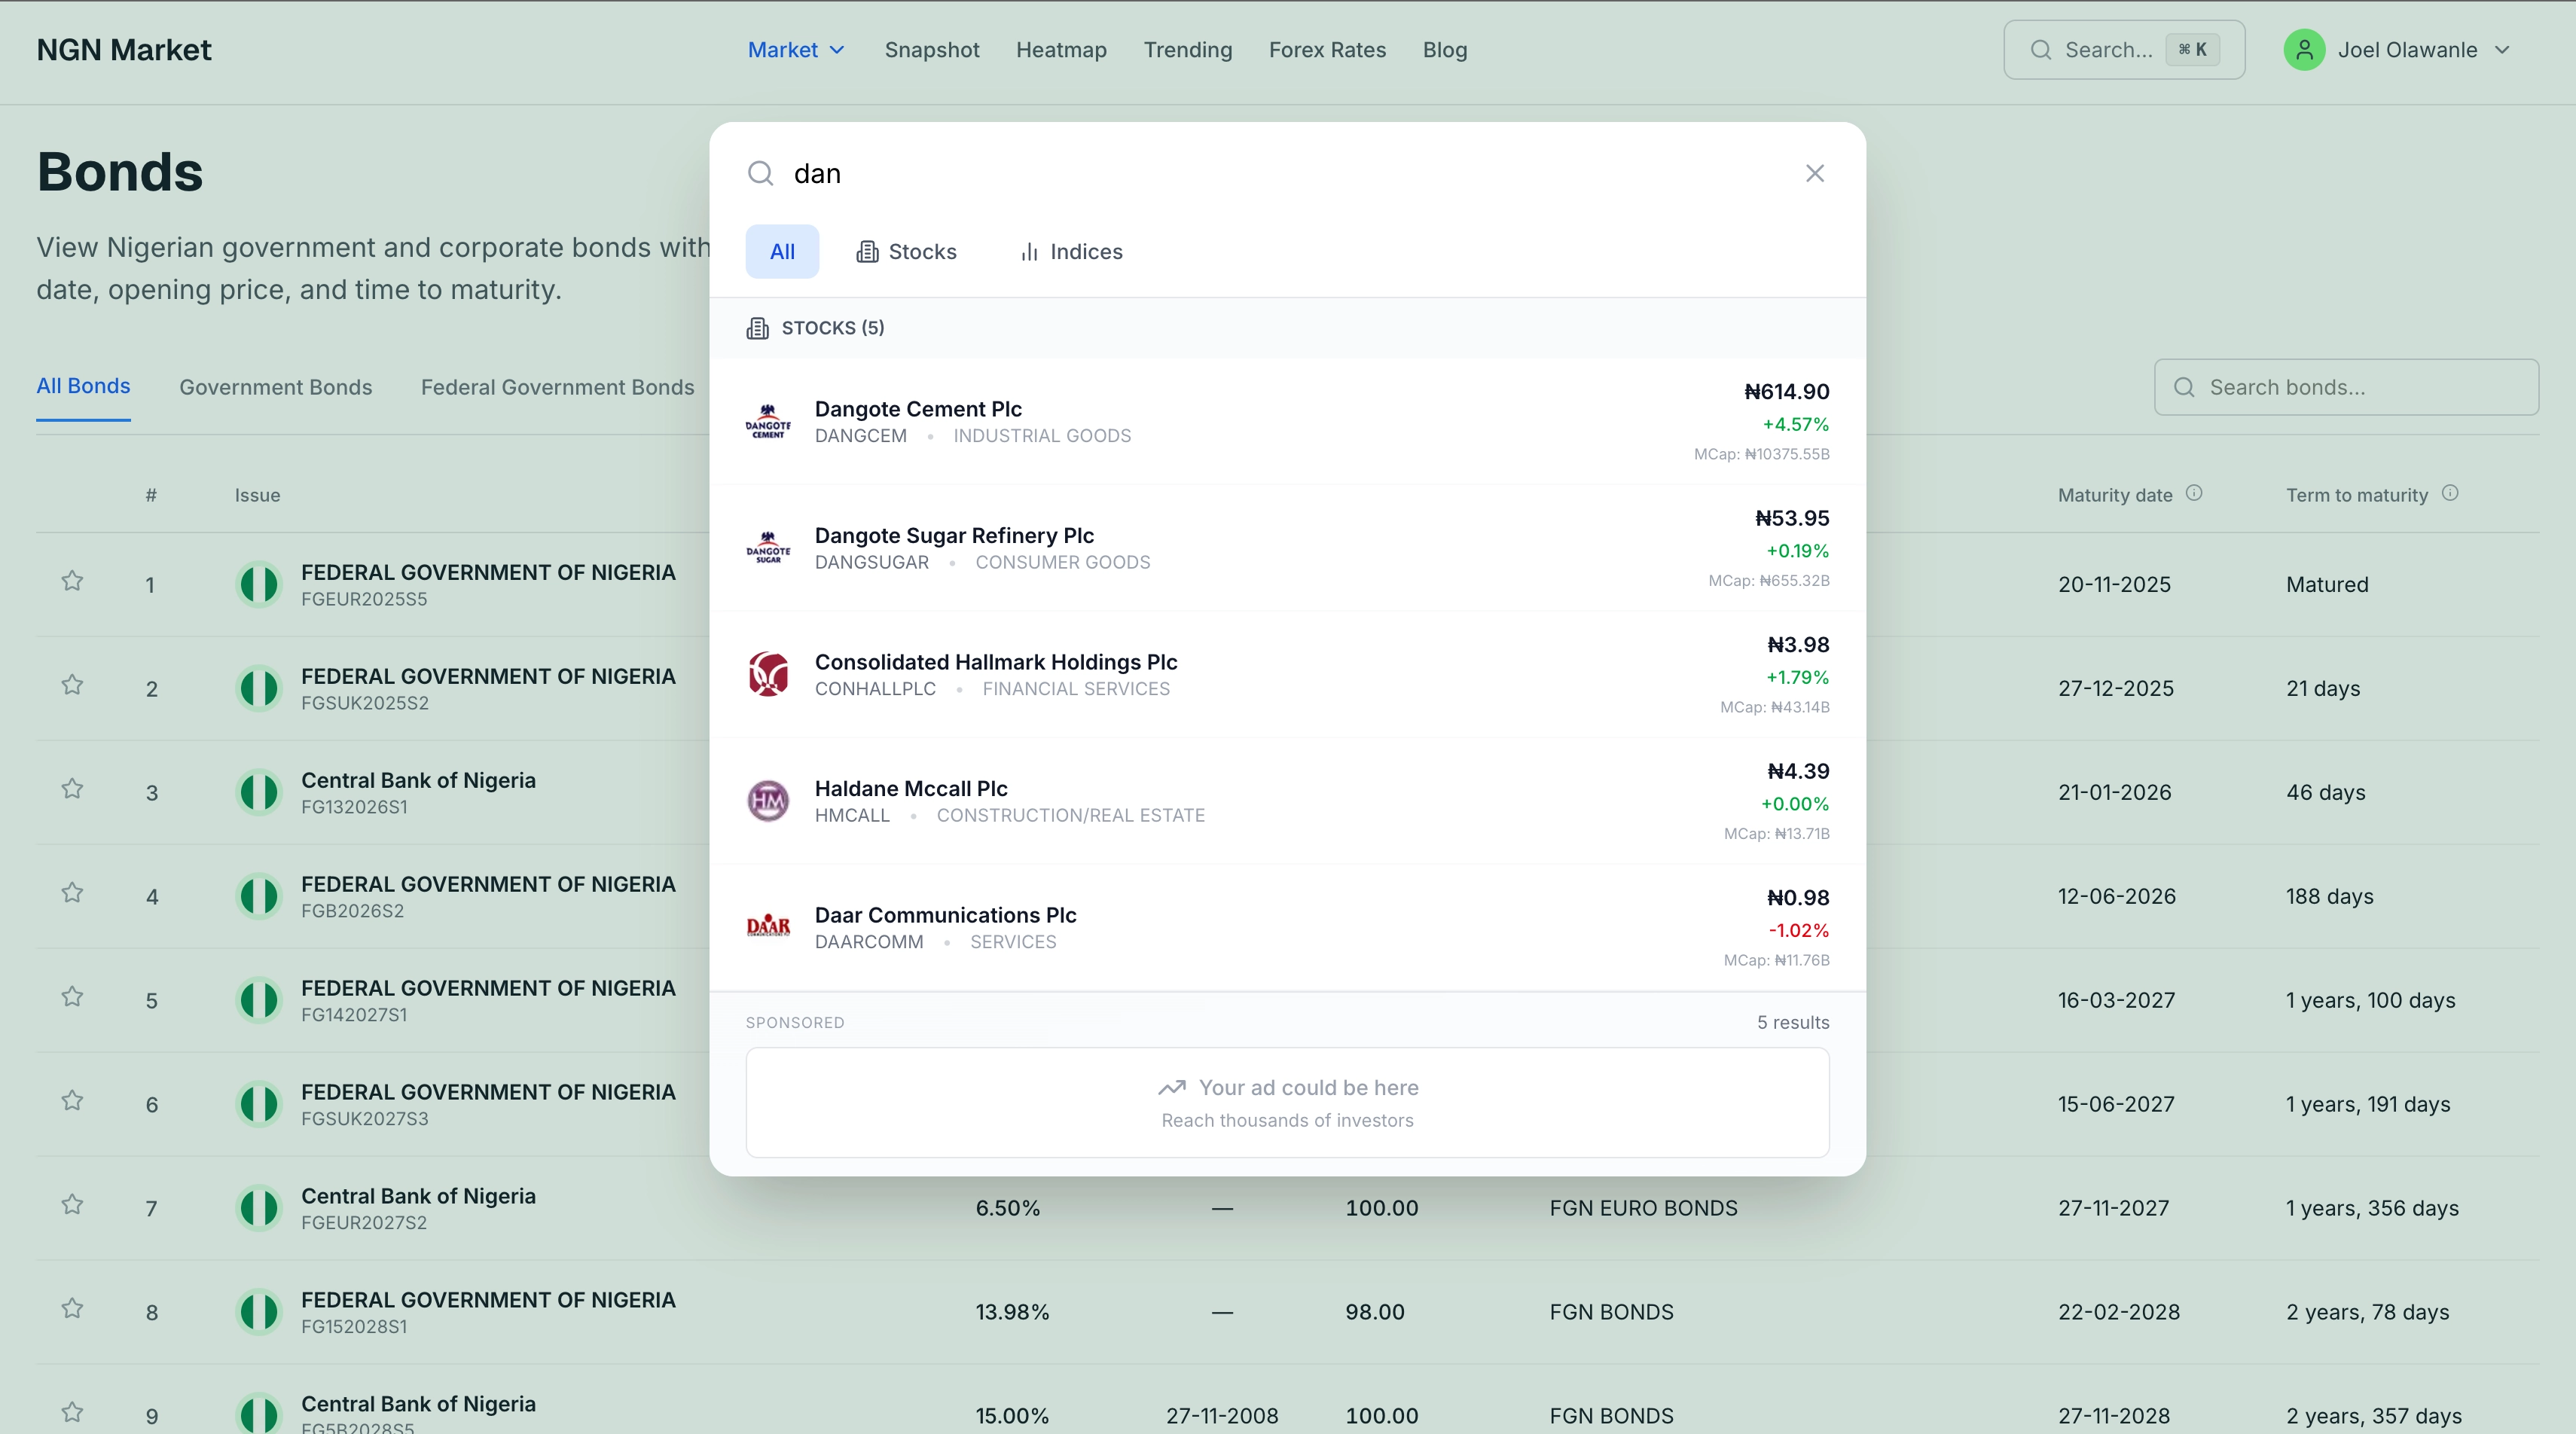
Task: Close the search dialog with X
Action: click(1814, 174)
